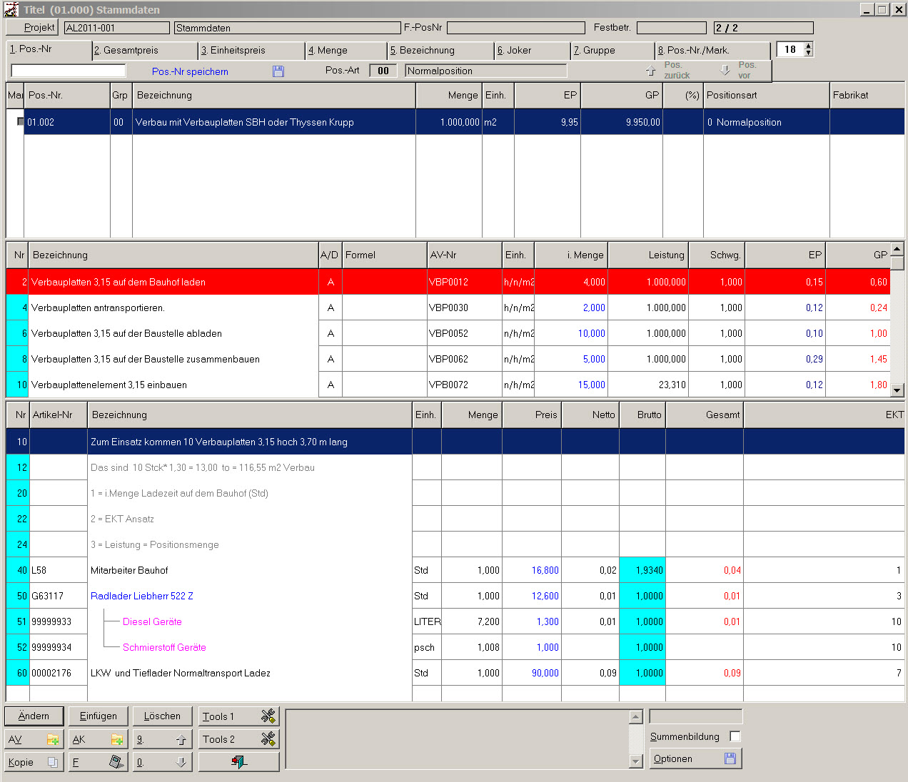Open Tools 2 with wrench icon
This screenshot has width=908, height=782.
point(238,739)
